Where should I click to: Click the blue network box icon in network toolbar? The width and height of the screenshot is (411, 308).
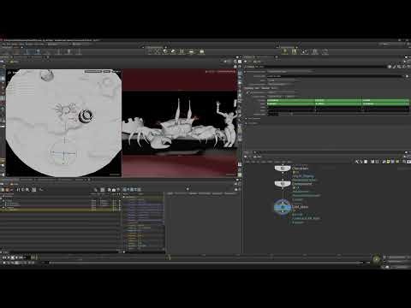click(393, 162)
